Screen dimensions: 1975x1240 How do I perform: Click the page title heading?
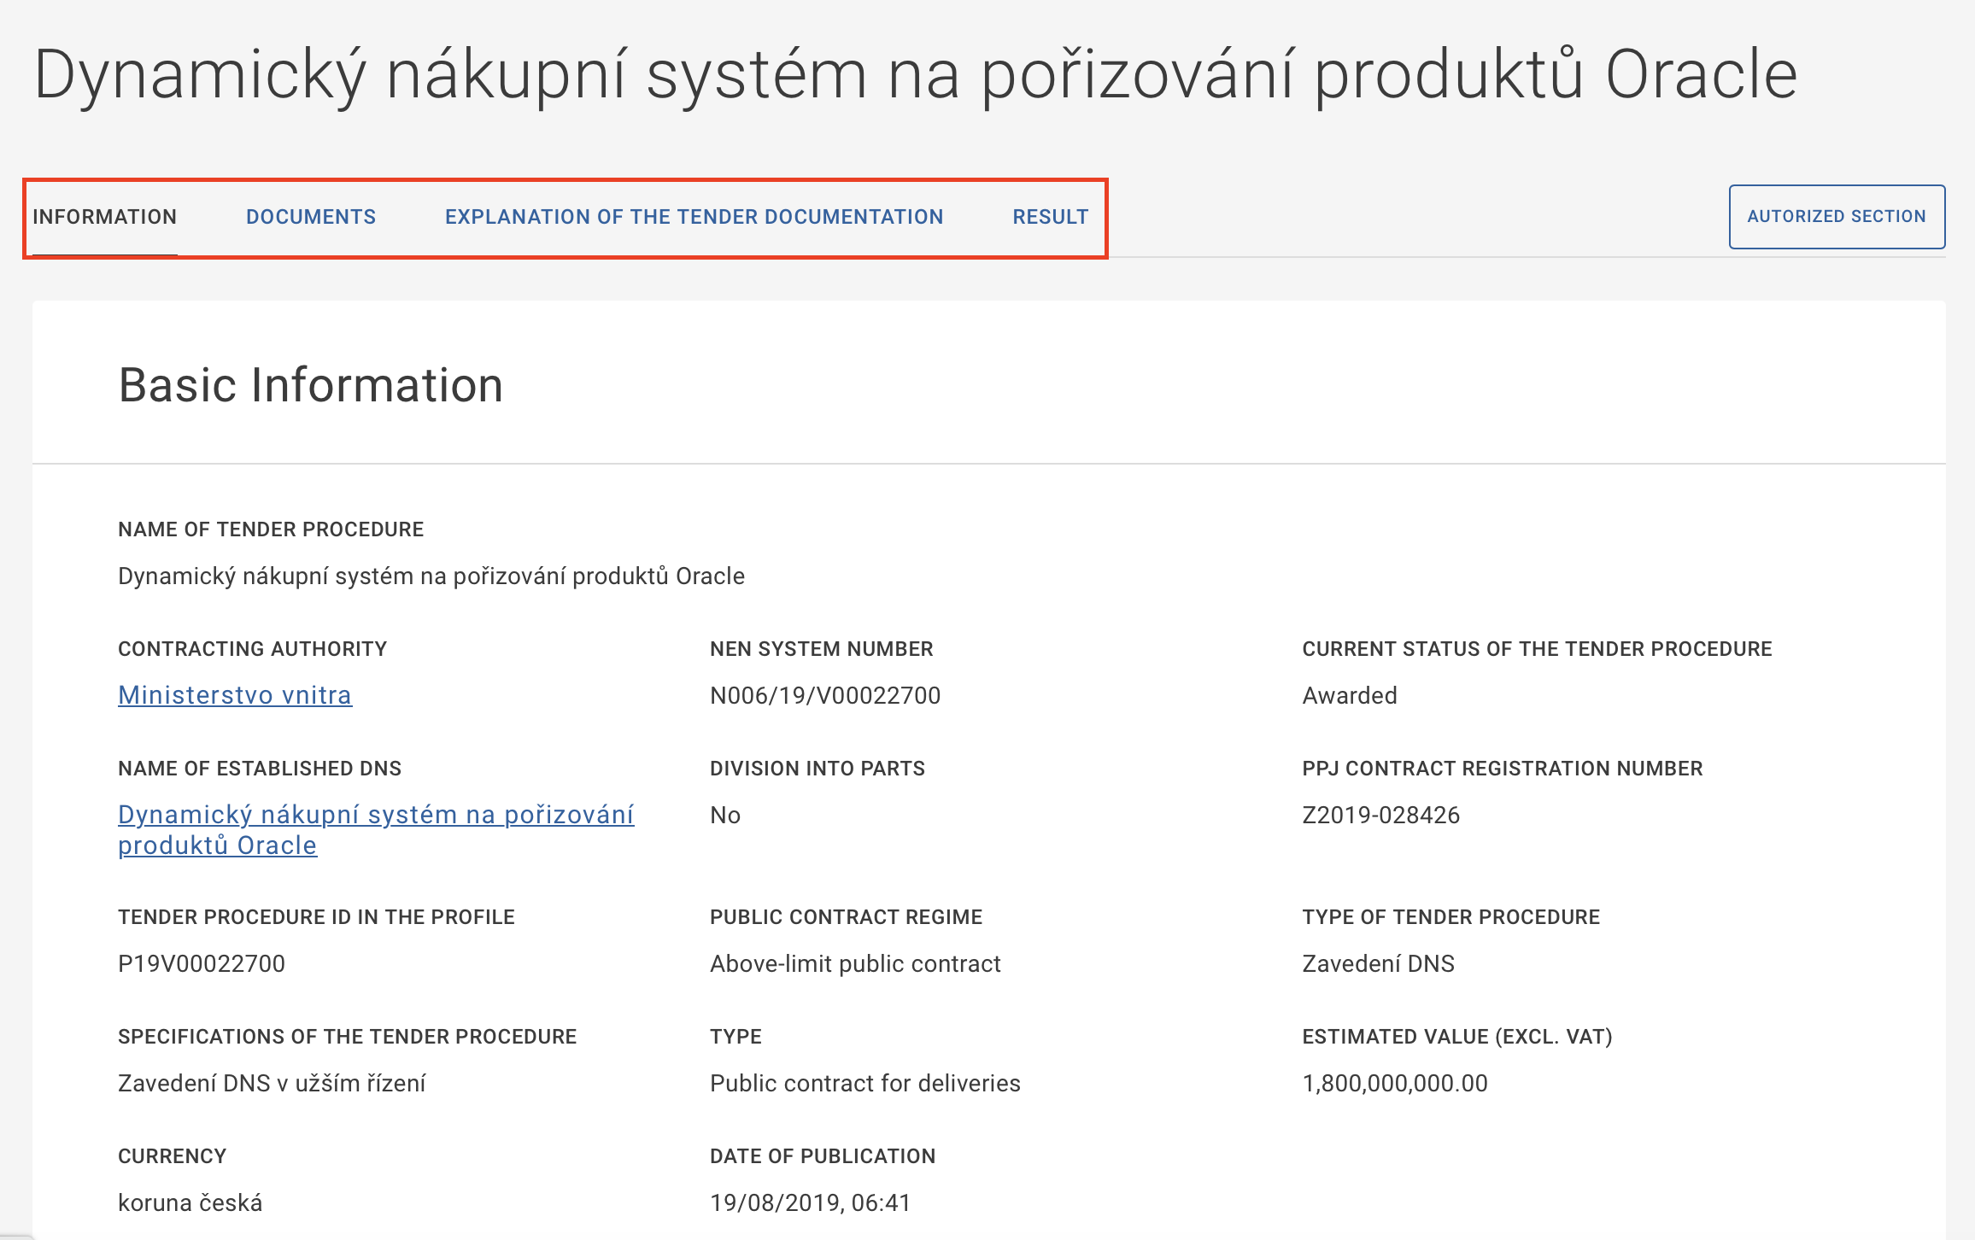point(916,75)
